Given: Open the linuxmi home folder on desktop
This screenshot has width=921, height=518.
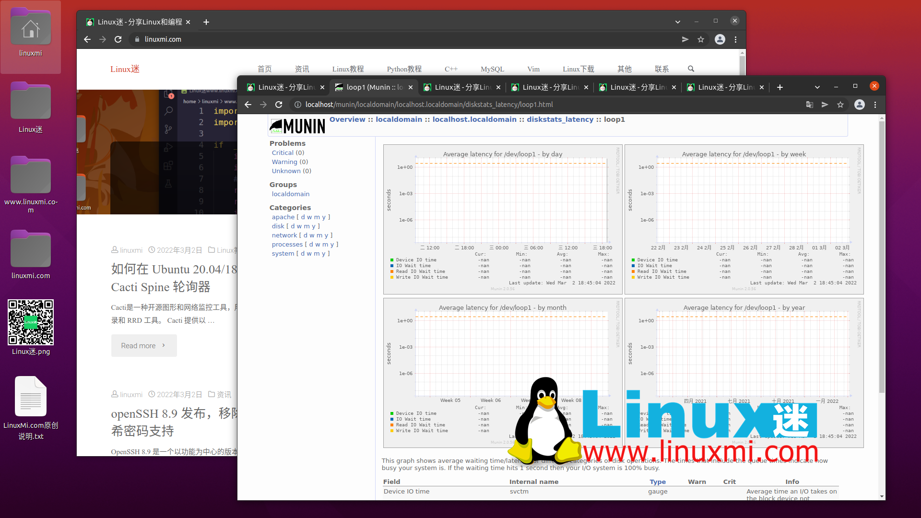Looking at the screenshot, I should coord(31,34).
